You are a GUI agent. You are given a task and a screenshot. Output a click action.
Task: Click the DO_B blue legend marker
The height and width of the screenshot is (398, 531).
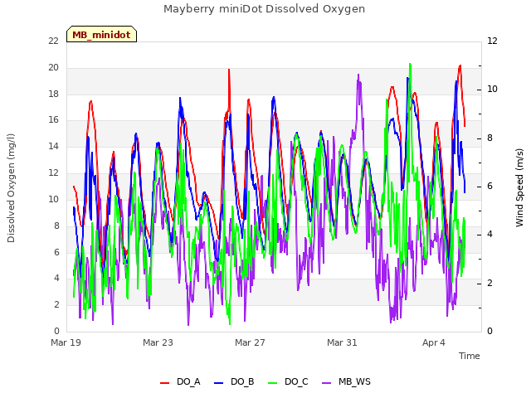(219, 383)
